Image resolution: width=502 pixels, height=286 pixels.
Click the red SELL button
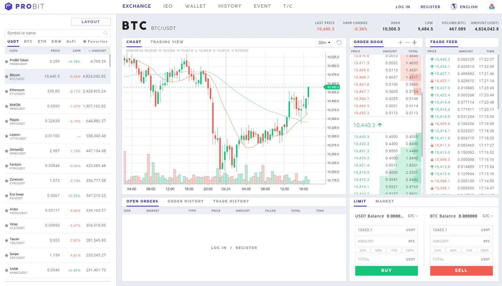(x=461, y=271)
